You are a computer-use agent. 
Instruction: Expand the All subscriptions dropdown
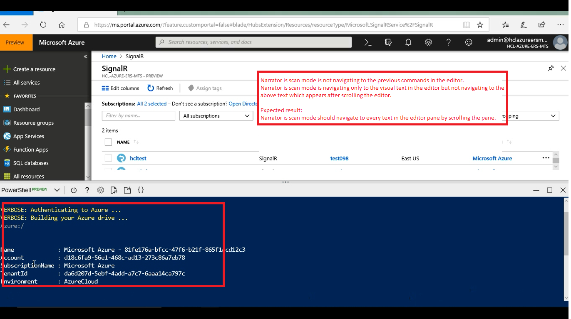pyautogui.click(x=216, y=115)
